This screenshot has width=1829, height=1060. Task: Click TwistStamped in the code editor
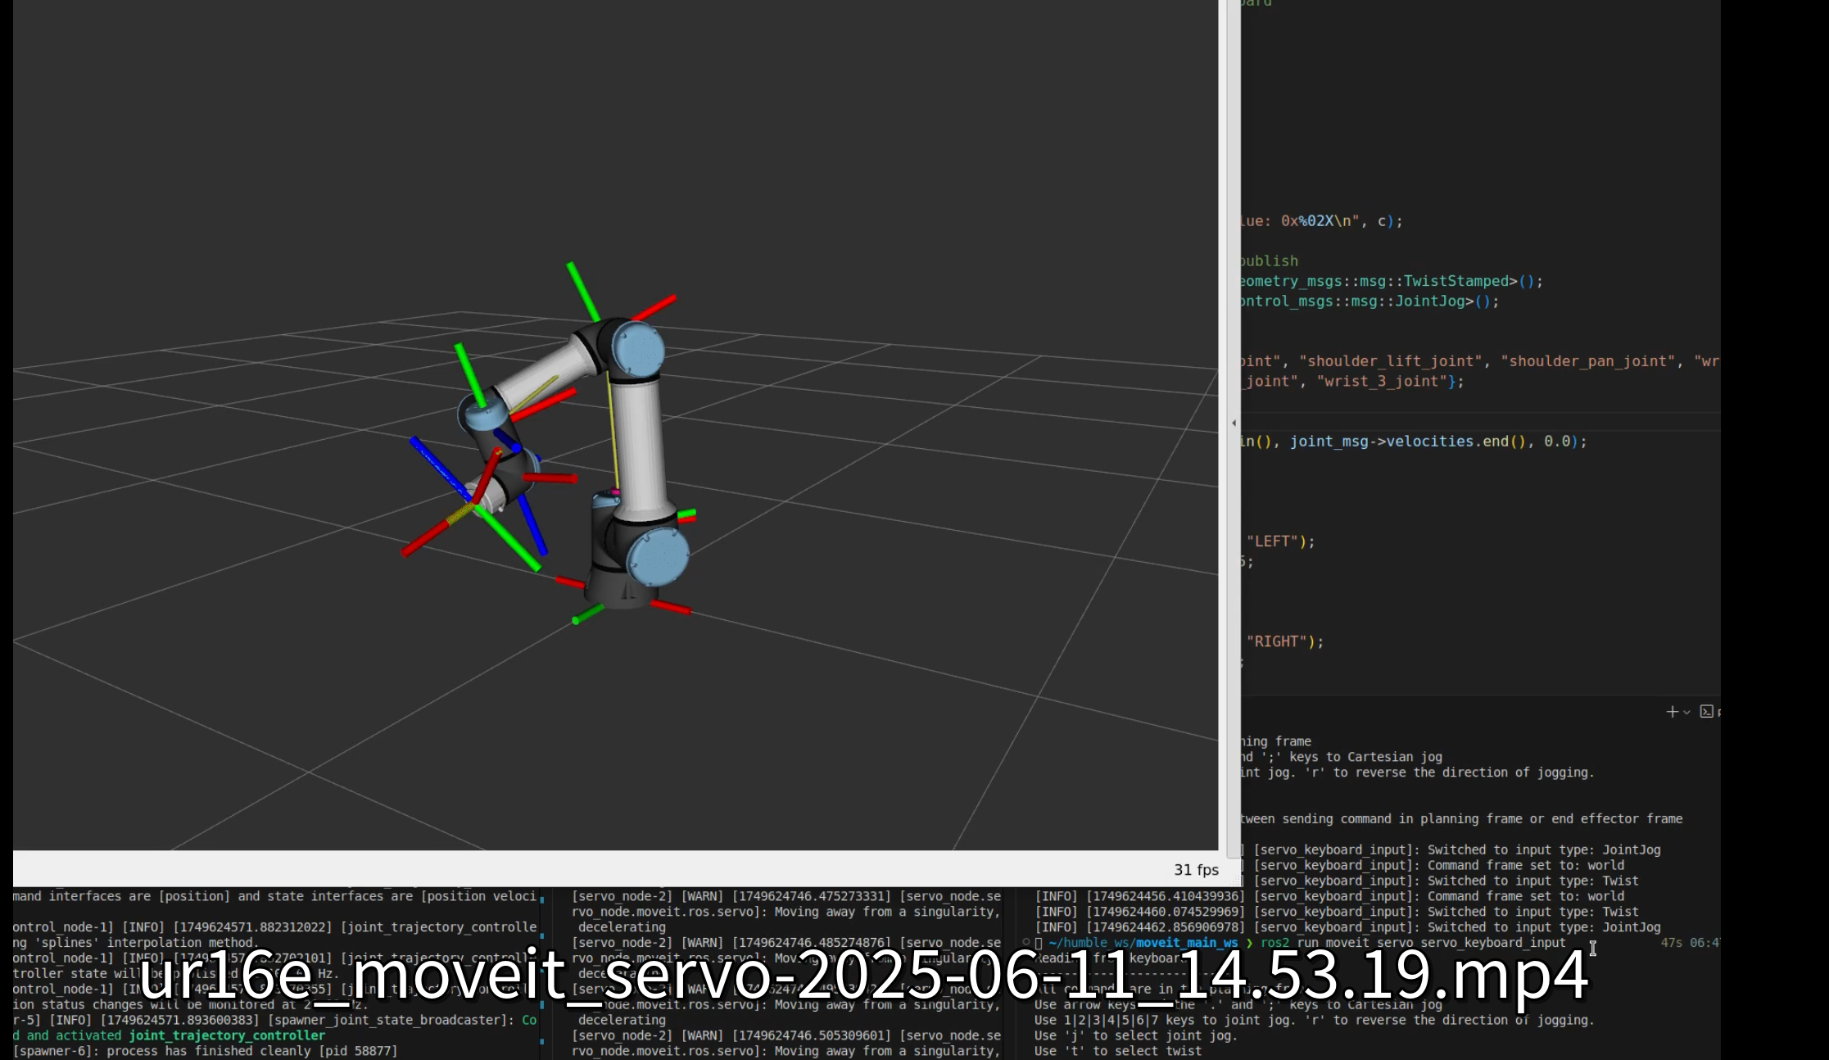1456,281
